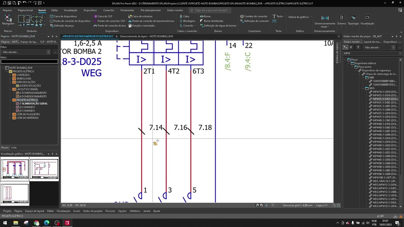The width and height of the screenshot is (404, 227).
Task: Click Dados do projeto in bottom bar
Action: pos(93,211)
